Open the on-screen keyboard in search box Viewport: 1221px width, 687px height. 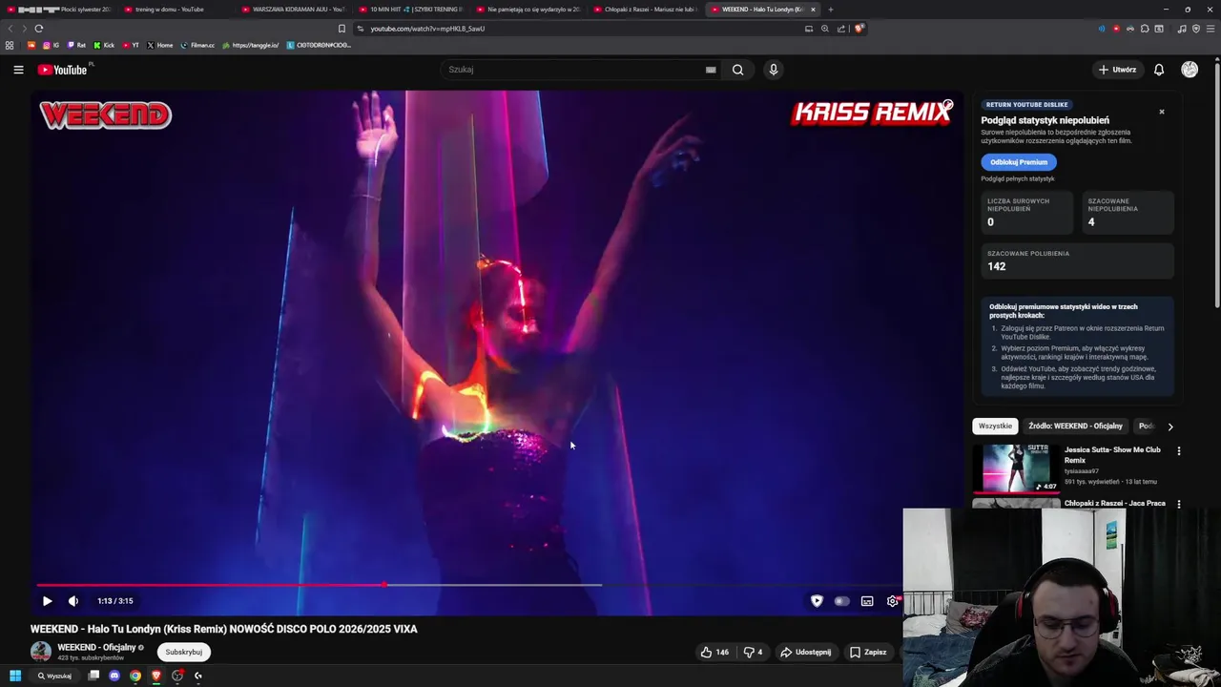tap(711, 70)
